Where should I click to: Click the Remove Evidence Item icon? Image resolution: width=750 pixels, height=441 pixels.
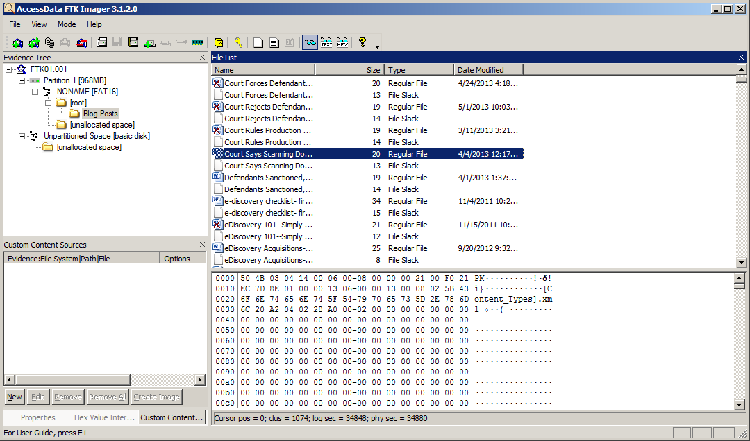[x=65, y=42]
